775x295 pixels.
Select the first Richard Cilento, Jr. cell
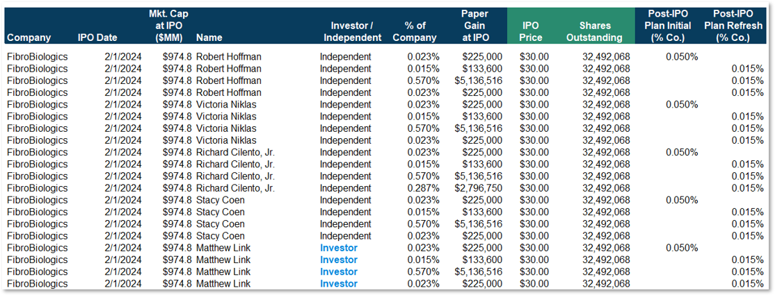click(x=235, y=152)
